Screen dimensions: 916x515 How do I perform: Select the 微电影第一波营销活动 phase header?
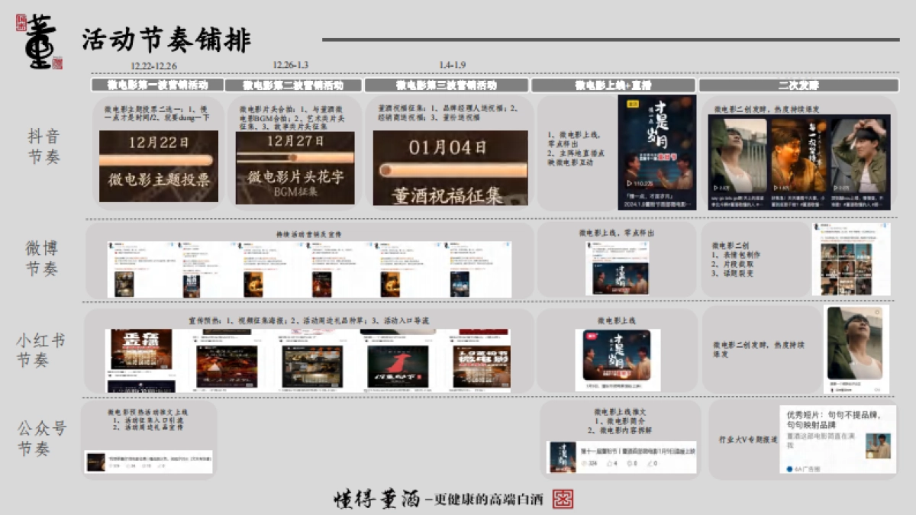(156, 85)
